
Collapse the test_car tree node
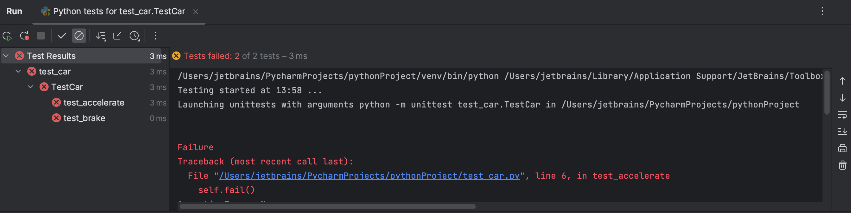18,71
